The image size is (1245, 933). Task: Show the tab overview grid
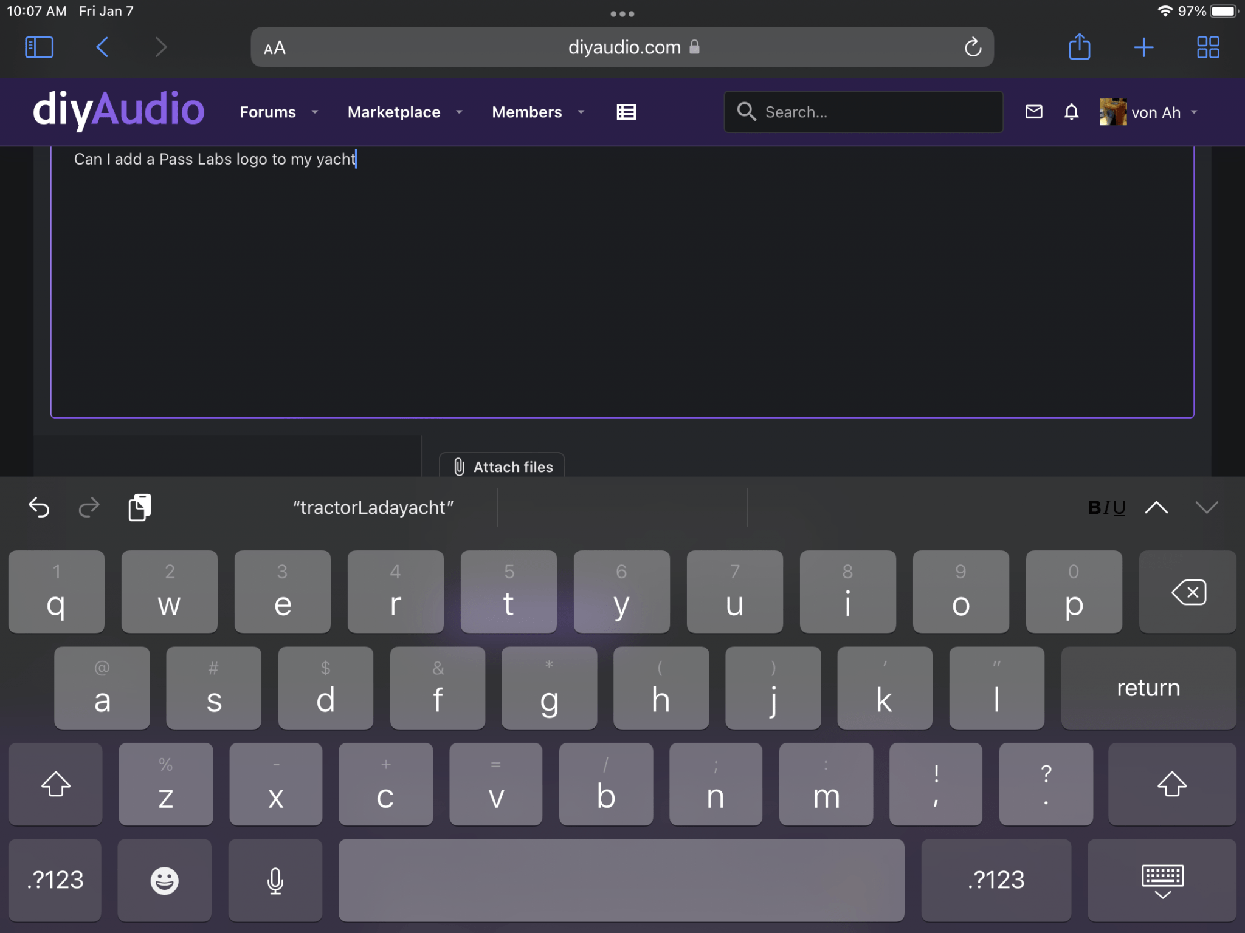(1208, 47)
